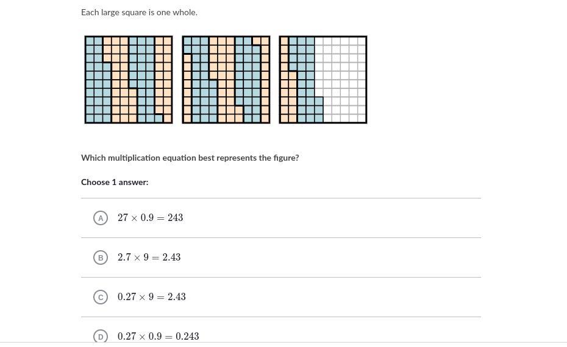Choose answer 0.27 × 9 = 2.43

click(152, 297)
